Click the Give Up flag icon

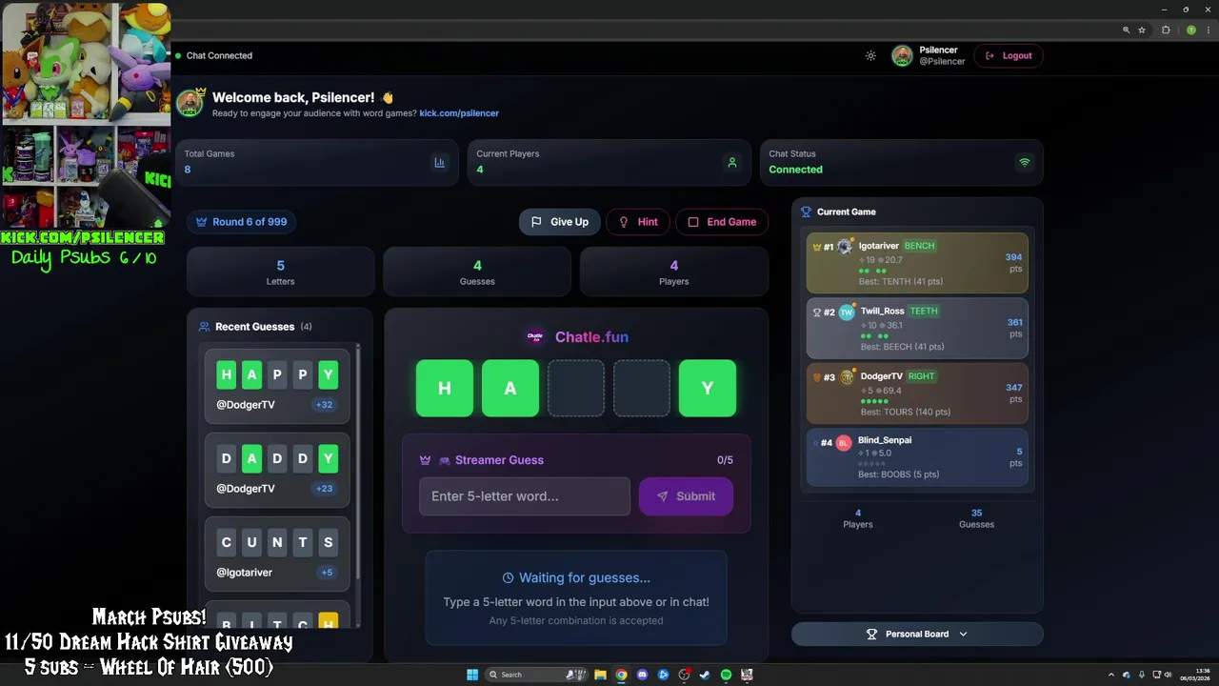tap(536, 222)
